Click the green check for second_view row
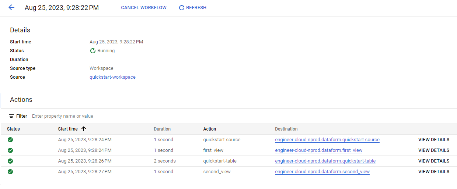This screenshot has height=189, width=457. [10, 172]
